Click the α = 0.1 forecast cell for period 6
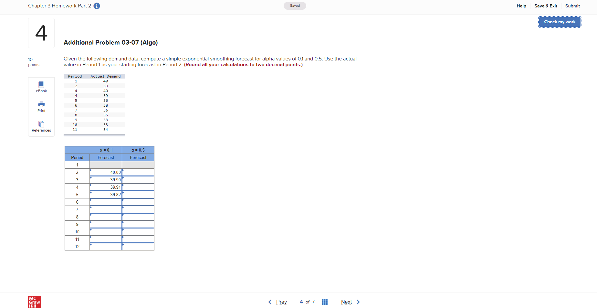This screenshot has height=308, width=597. 106,202
